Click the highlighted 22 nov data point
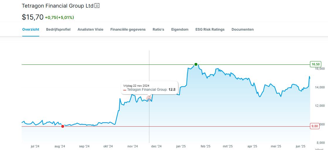328x150 pixels. pos(149,98)
